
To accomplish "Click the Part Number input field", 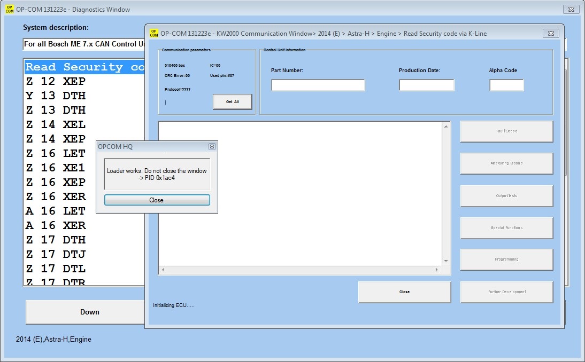I will pyautogui.click(x=318, y=85).
